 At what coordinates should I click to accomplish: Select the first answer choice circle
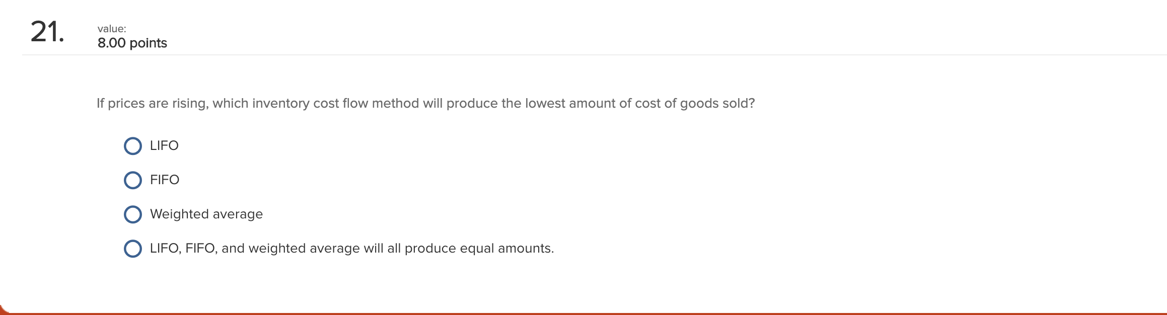tap(132, 146)
